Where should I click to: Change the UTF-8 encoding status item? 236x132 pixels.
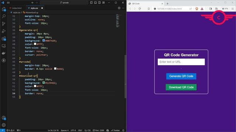(73, 131)
